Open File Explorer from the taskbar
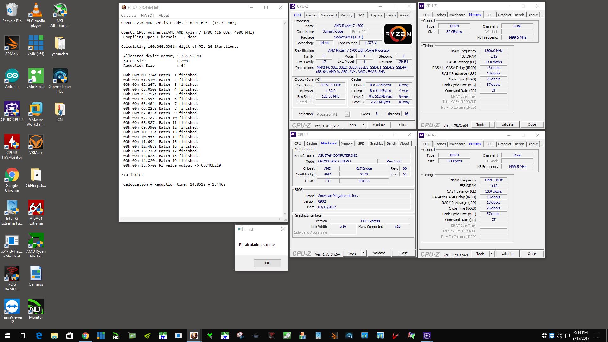This screenshot has height=342, width=608. (x=54, y=336)
